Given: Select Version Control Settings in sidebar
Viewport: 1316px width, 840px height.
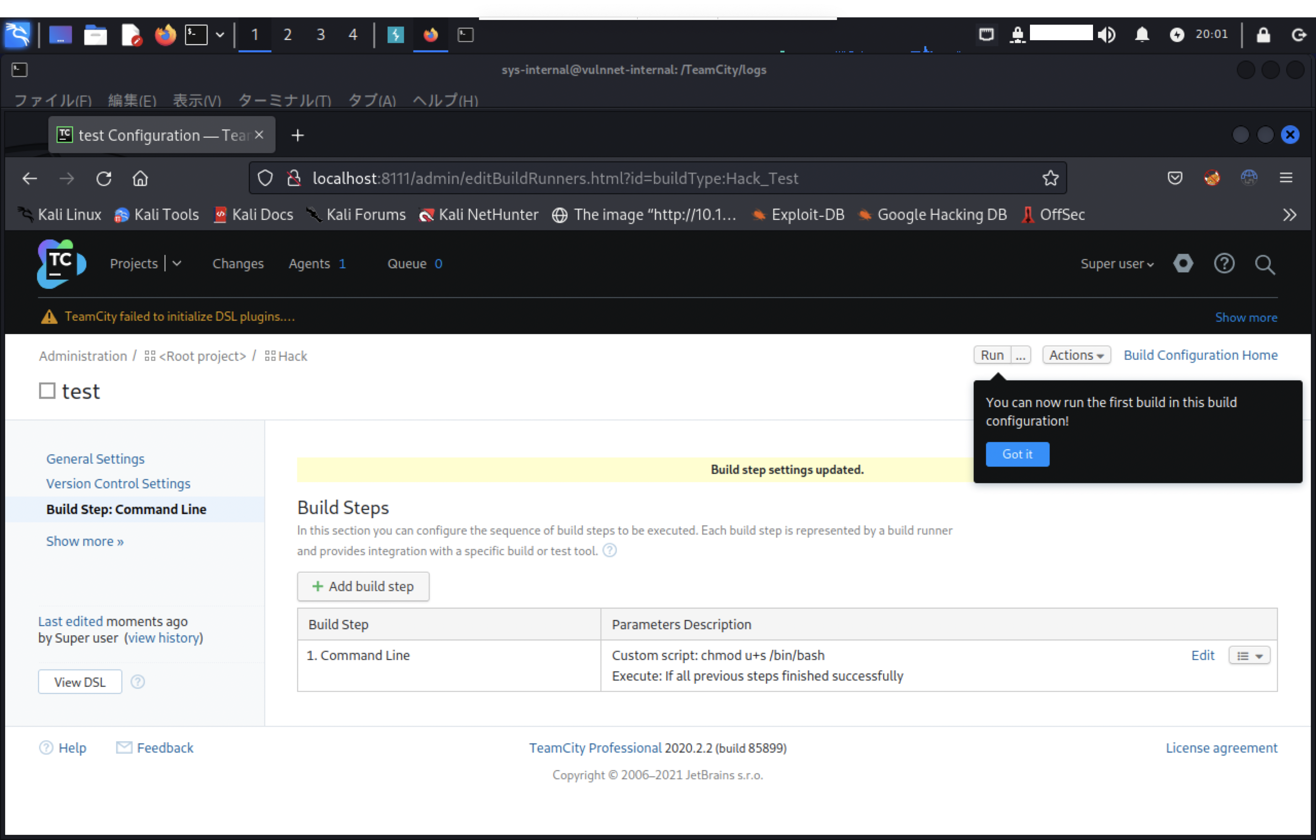Looking at the screenshot, I should click(118, 484).
